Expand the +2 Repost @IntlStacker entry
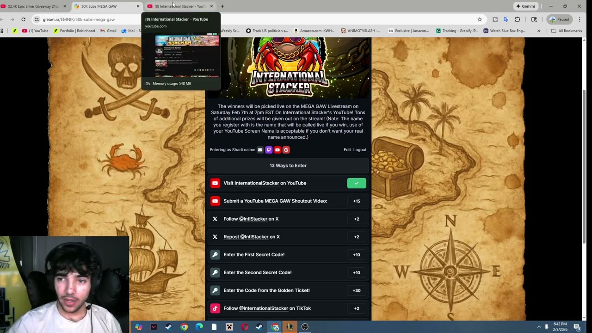The width and height of the screenshot is (592, 333). [357, 237]
